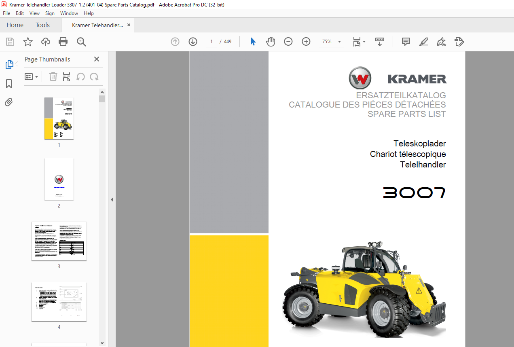Print the document with the printer icon
This screenshot has height=347, width=514.
pos(63,42)
